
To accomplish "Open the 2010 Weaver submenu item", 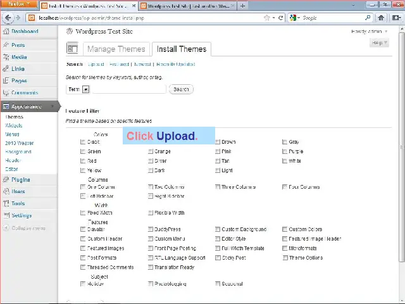I will 20,143.
